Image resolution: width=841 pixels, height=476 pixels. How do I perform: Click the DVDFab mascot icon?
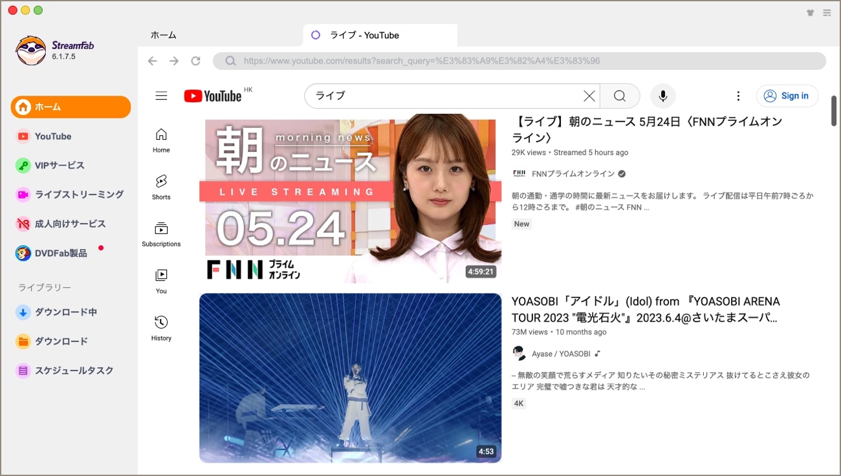click(23, 253)
